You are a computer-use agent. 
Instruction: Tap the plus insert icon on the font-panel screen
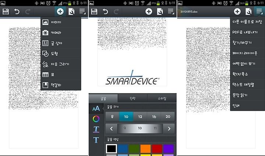click(x=149, y=11)
